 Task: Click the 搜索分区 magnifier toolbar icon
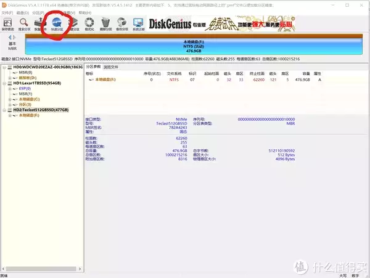(x=24, y=23)
